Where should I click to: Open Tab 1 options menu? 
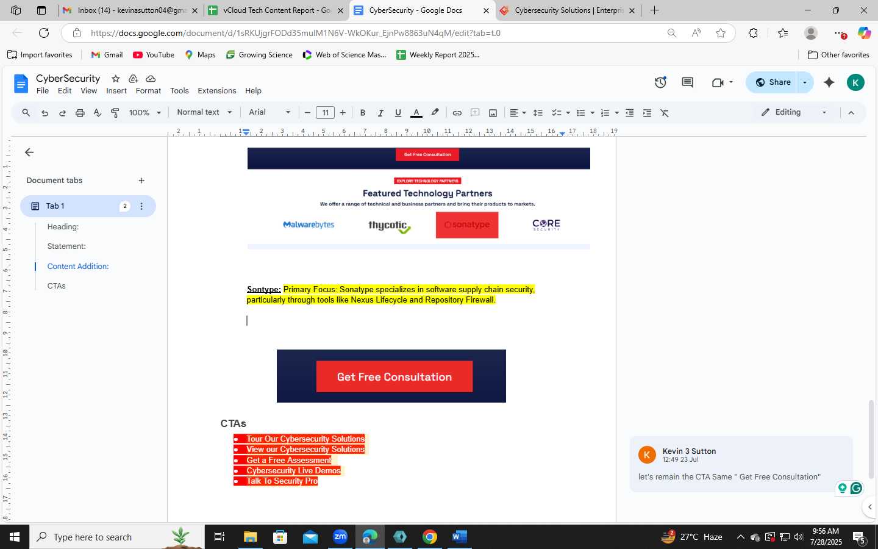coord(141,206)
